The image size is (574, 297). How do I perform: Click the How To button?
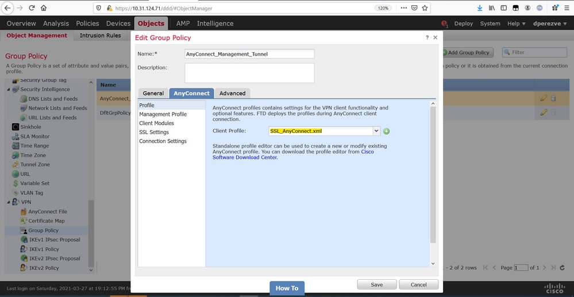click(287, 288)
